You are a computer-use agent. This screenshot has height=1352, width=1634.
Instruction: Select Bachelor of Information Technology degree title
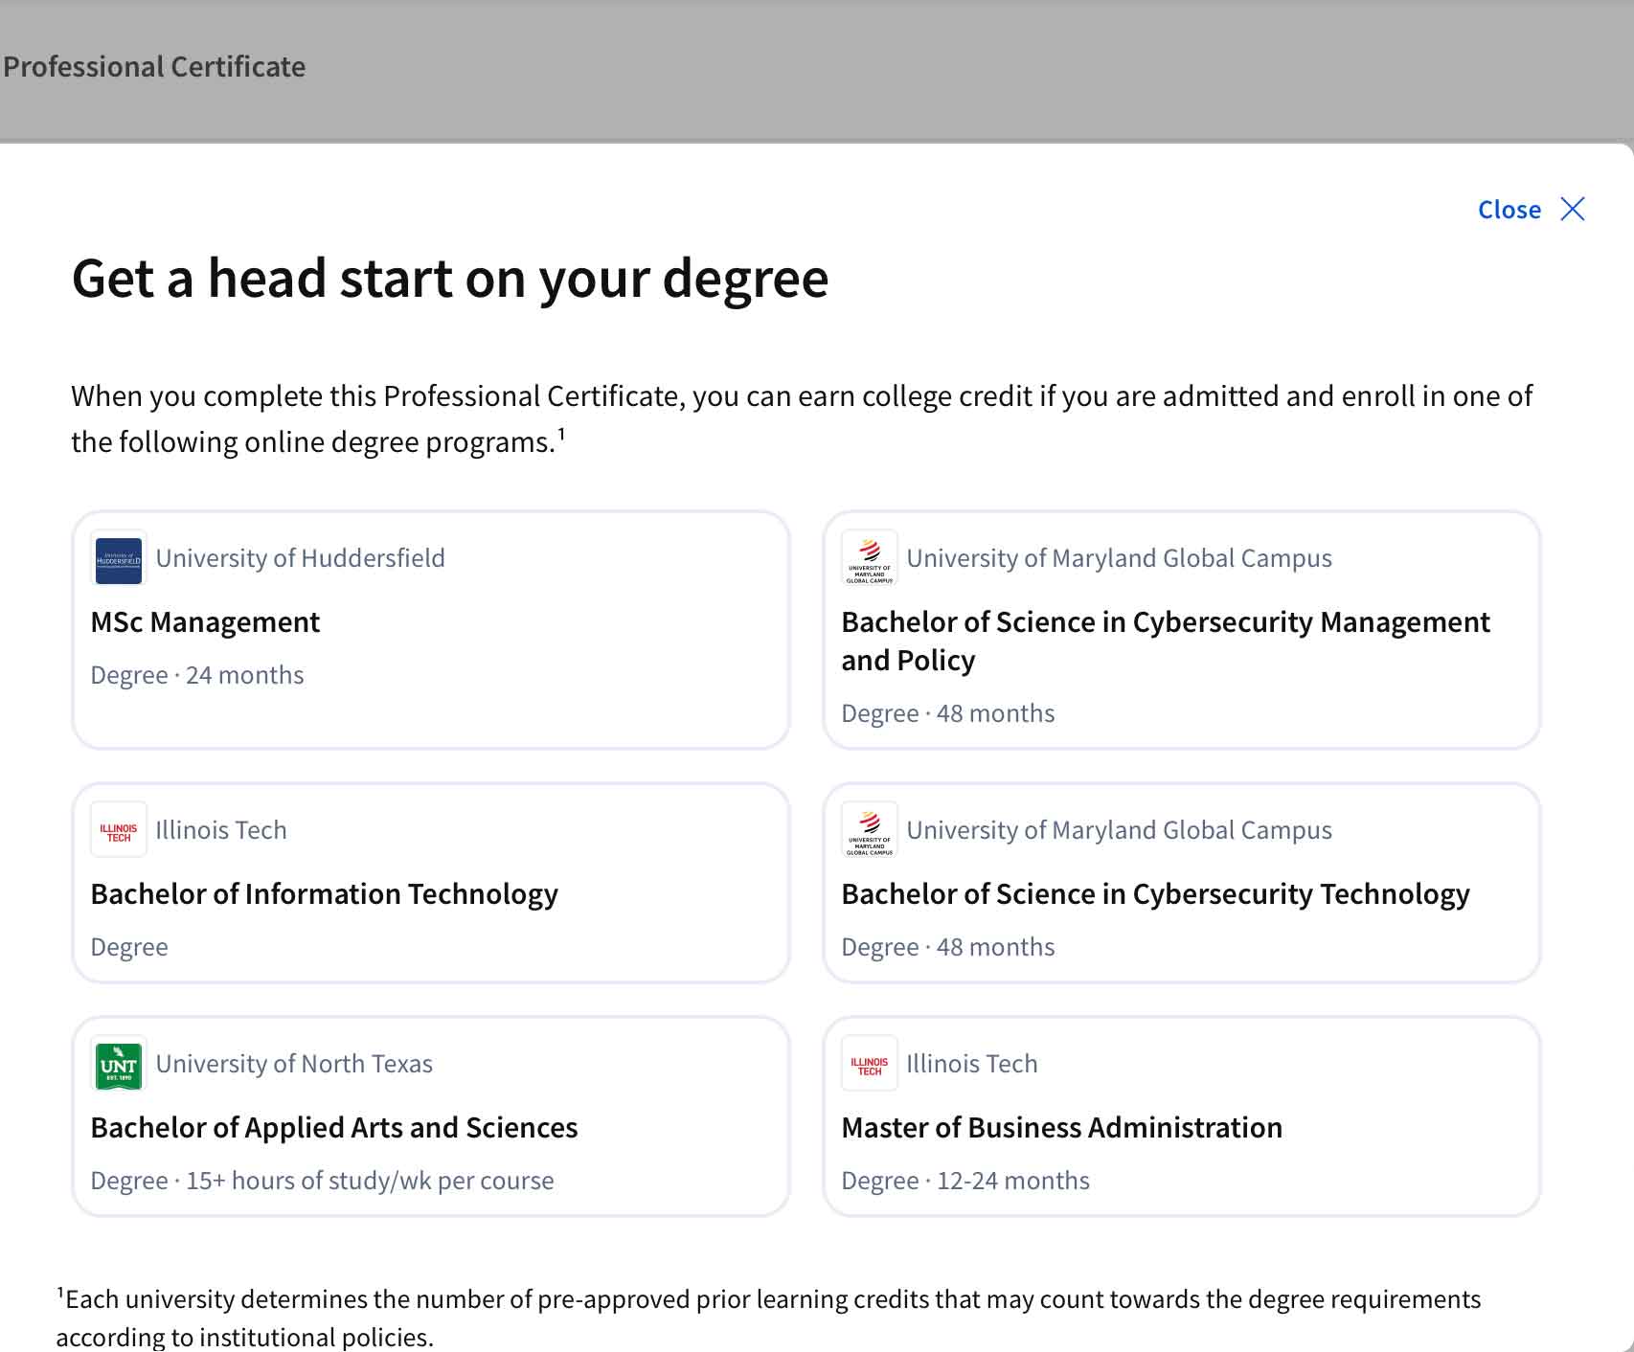pyautogui.click(x=324, y=894)
